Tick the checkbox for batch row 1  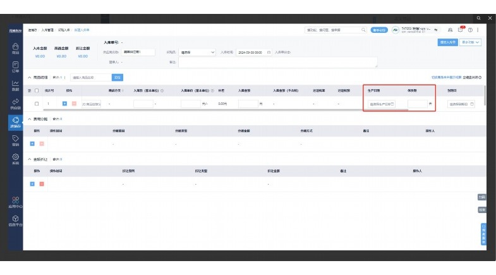point(37,104)
